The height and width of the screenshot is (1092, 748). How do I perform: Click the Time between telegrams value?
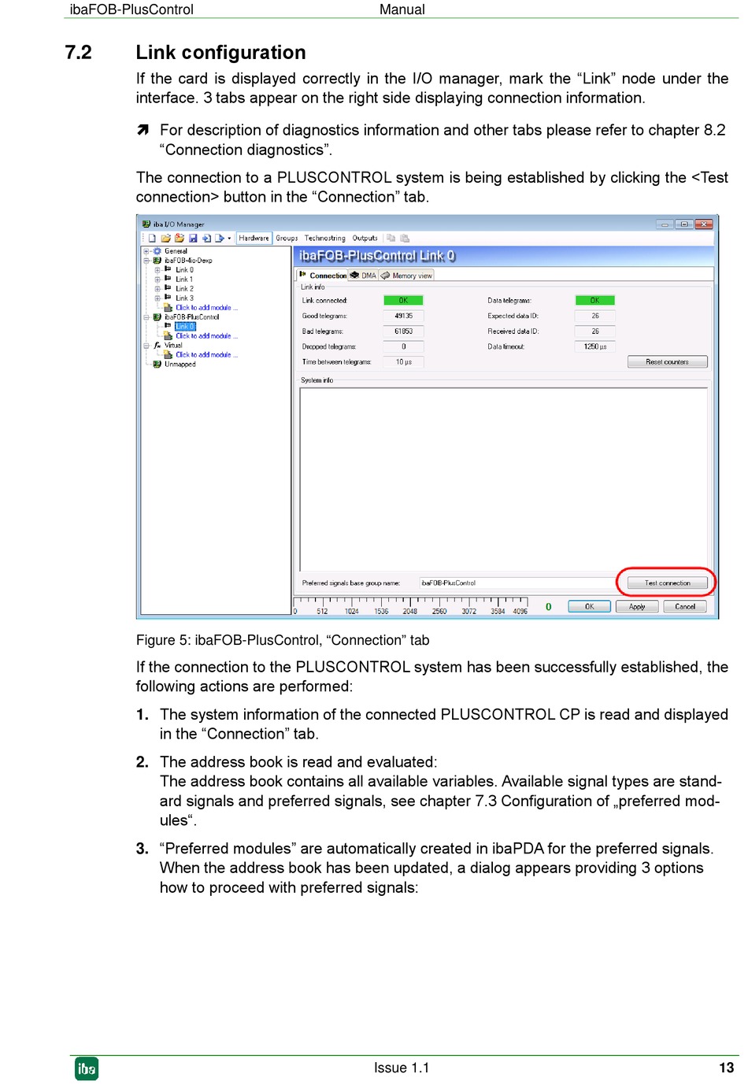click(x=403, y=362)
